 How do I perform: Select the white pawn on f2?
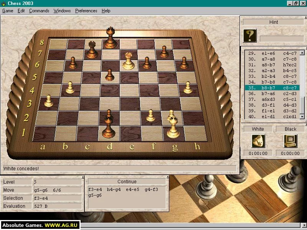[150, 116]
